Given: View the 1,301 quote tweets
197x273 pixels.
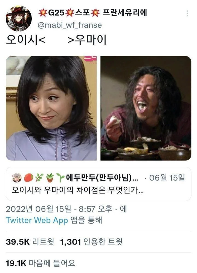Looking at the screenshot, I should coord(91,242).
